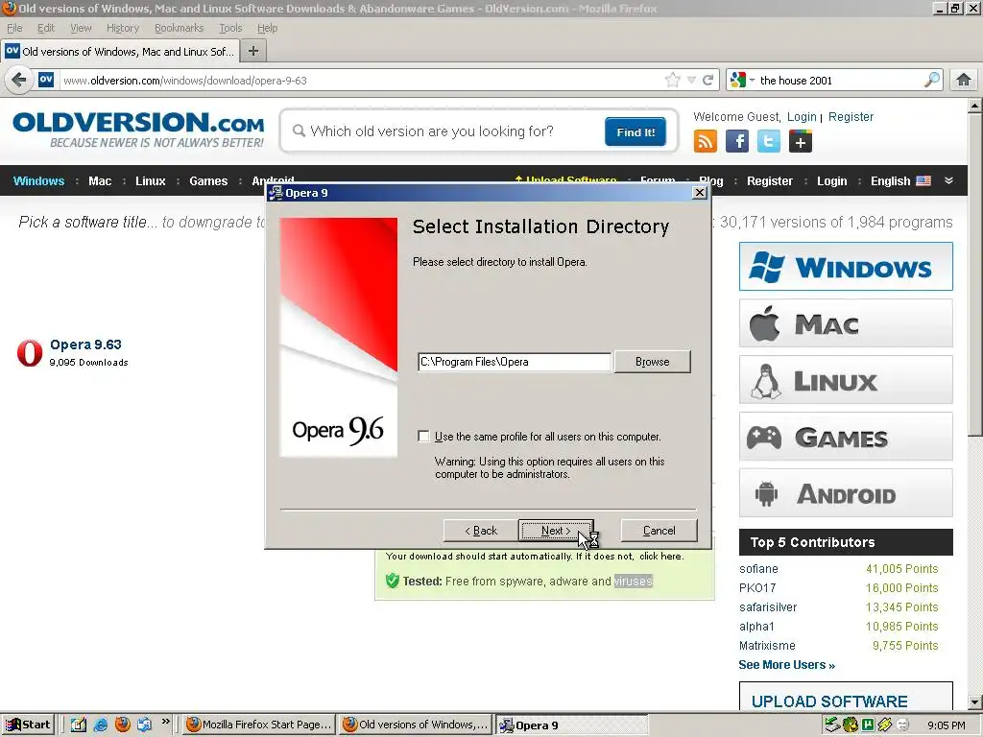Click the Firefox home icon

[964, 80]
